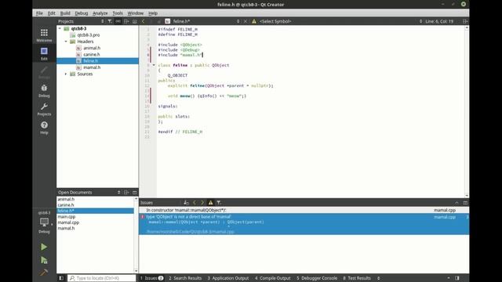Go to the next issue
The image size is (502, 282).
[202, 202]
